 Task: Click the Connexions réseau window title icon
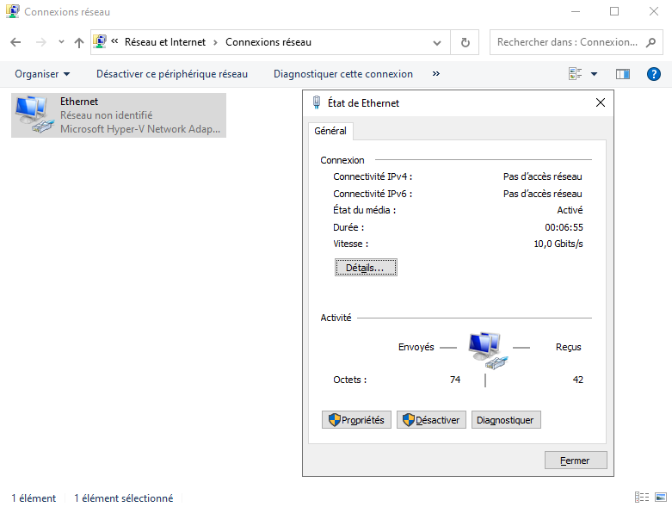coord(12,11)
